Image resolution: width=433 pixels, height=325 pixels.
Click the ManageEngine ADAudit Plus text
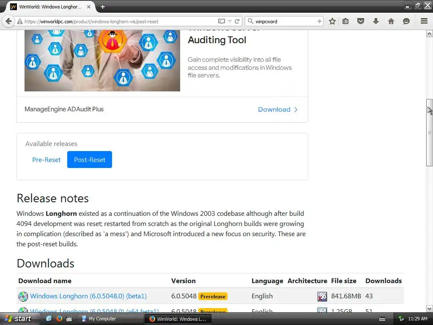[64, 109]
